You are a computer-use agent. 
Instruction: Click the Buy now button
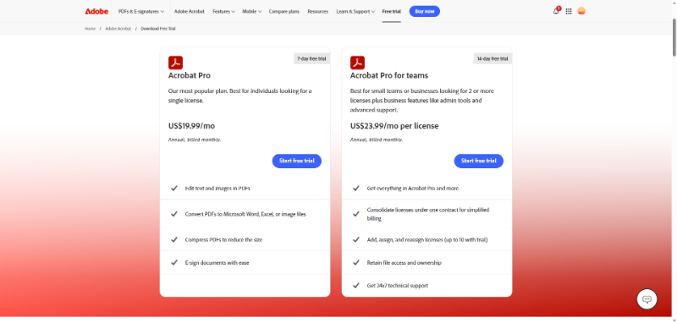point(425,11)
